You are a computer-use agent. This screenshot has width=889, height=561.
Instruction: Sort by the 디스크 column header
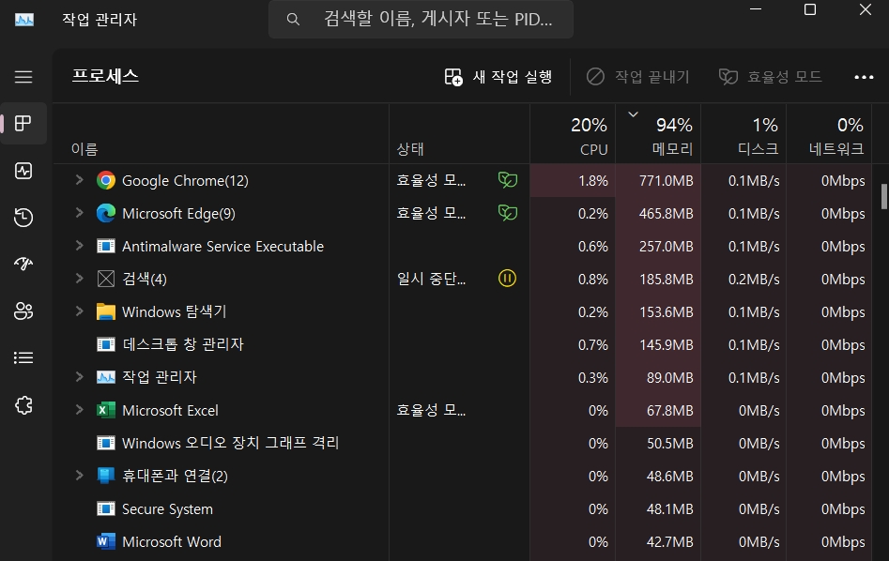(x=743, y=134)
